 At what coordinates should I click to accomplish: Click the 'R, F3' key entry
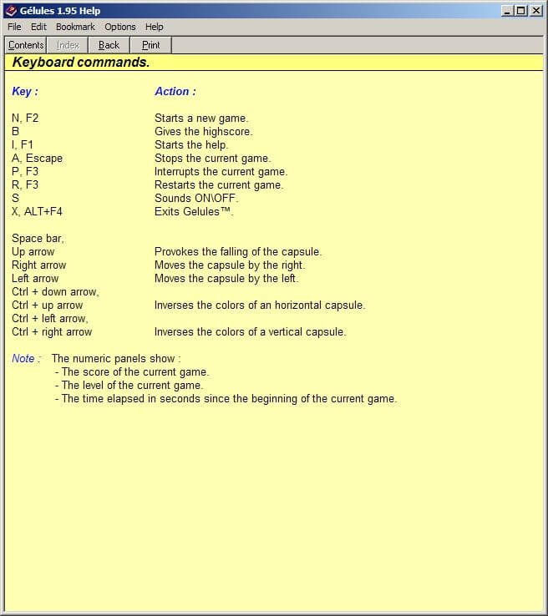point(25,184)
